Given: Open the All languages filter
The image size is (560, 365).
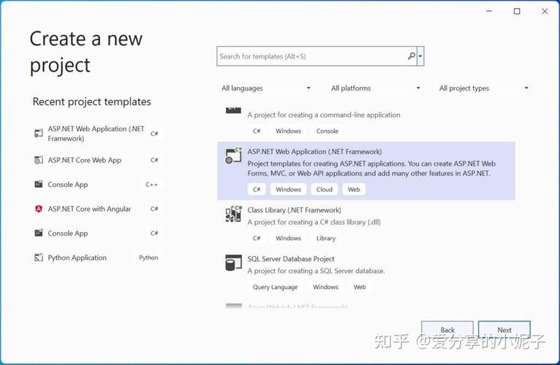Looking at the screenshot, I should point(265,88).
